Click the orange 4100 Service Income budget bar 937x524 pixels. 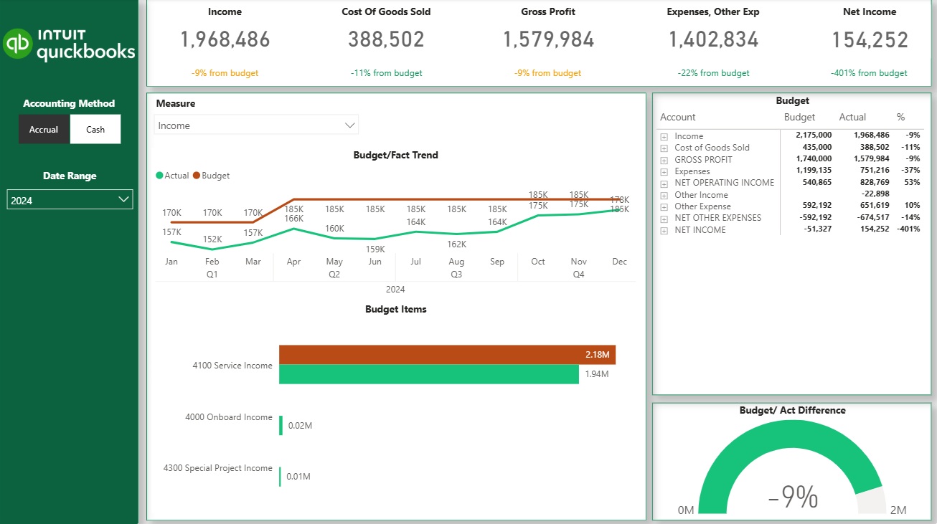(446, 355)
